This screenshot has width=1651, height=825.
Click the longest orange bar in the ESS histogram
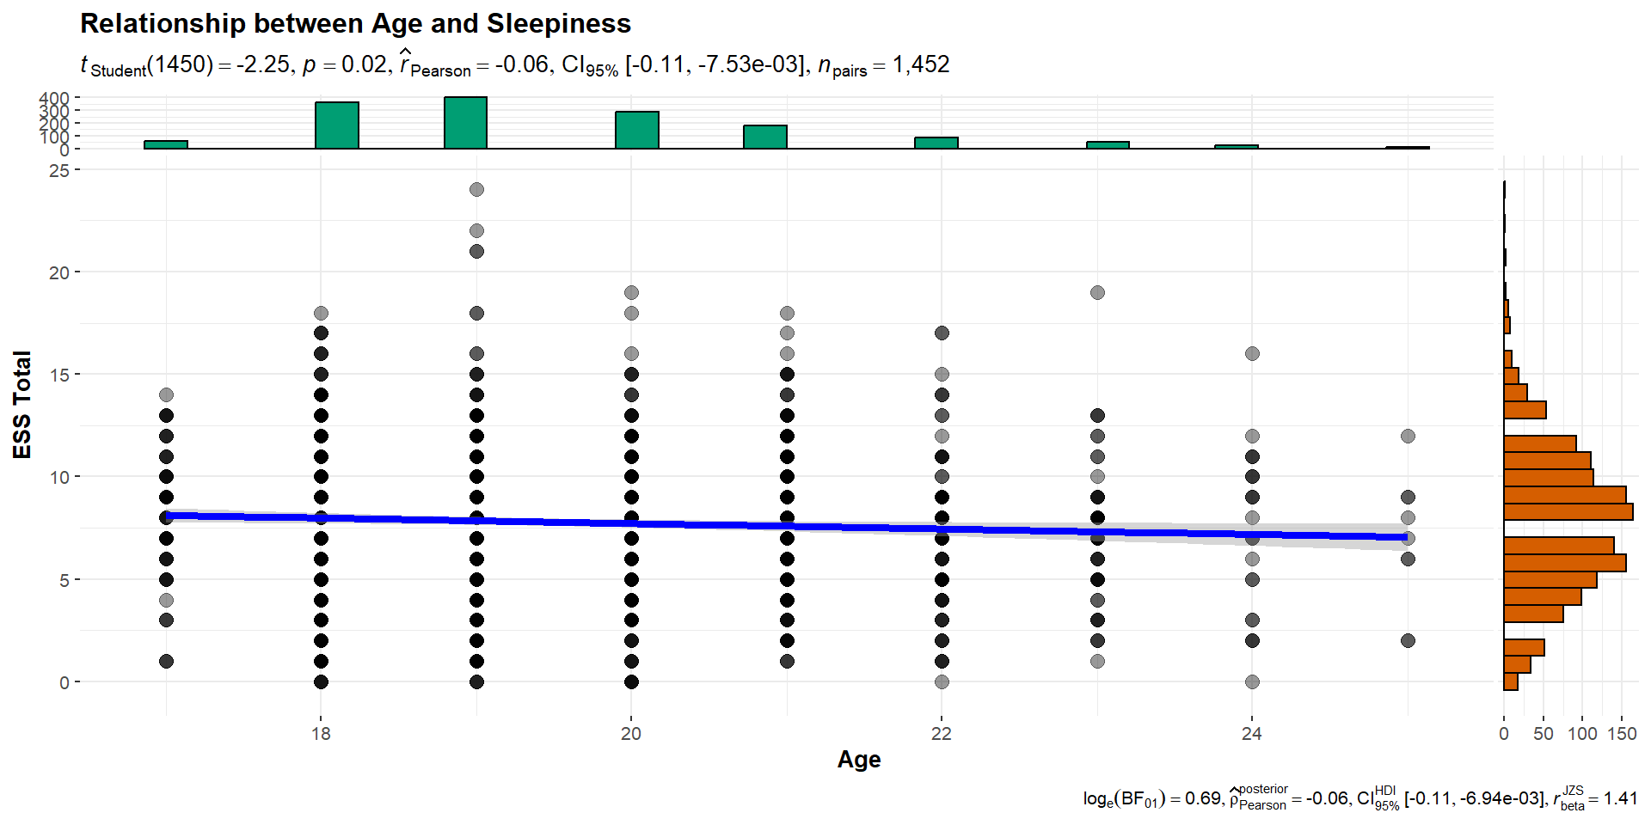click(x=1568, y=512)
